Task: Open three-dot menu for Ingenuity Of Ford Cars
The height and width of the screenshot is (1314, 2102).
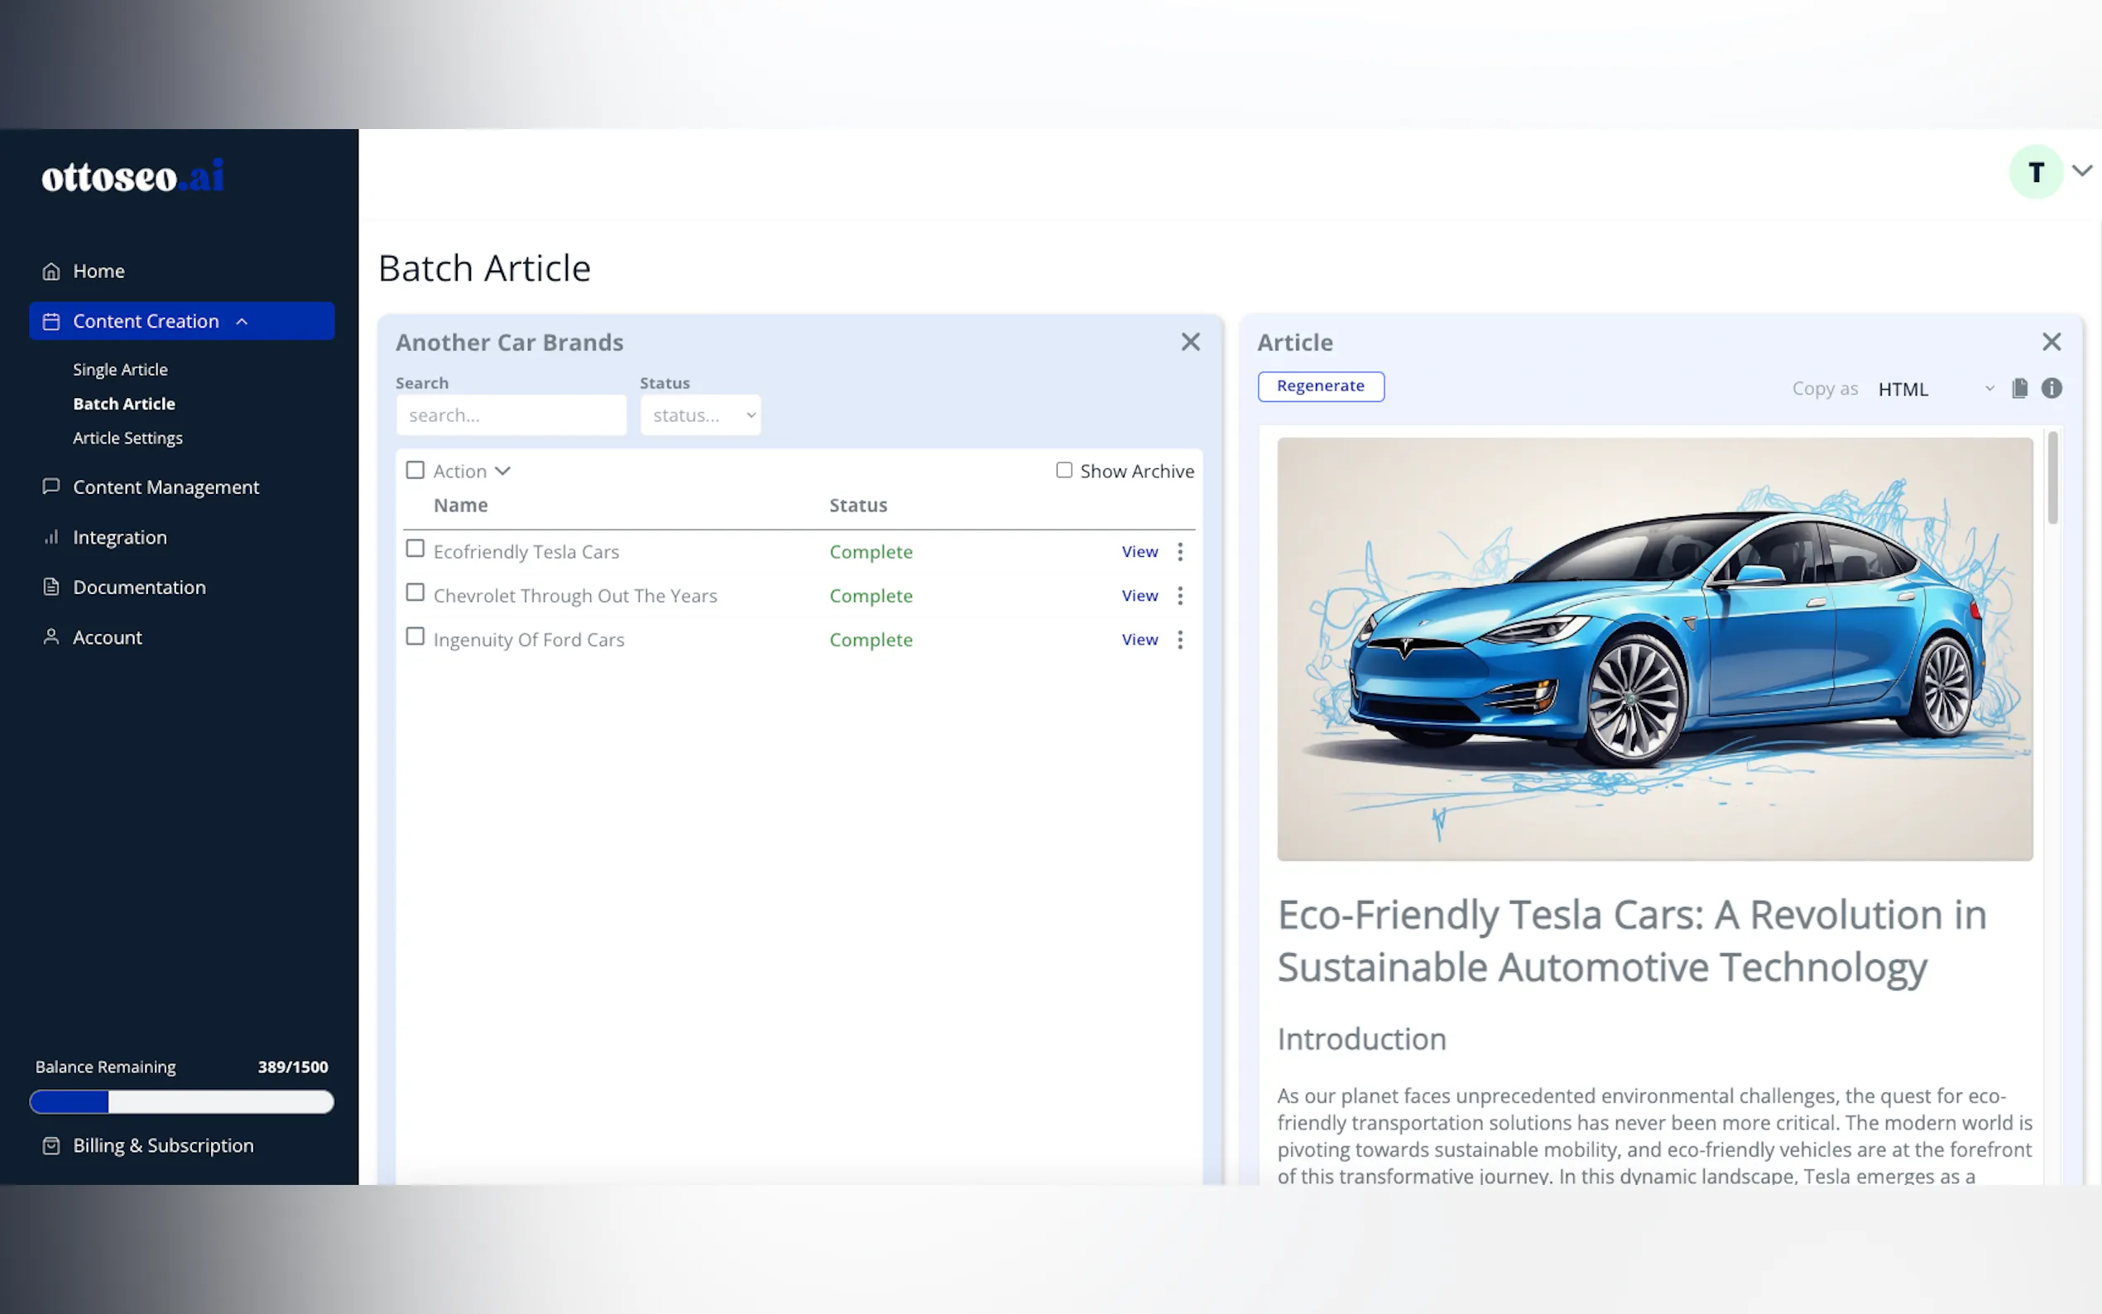Action: coord(1180,640)
